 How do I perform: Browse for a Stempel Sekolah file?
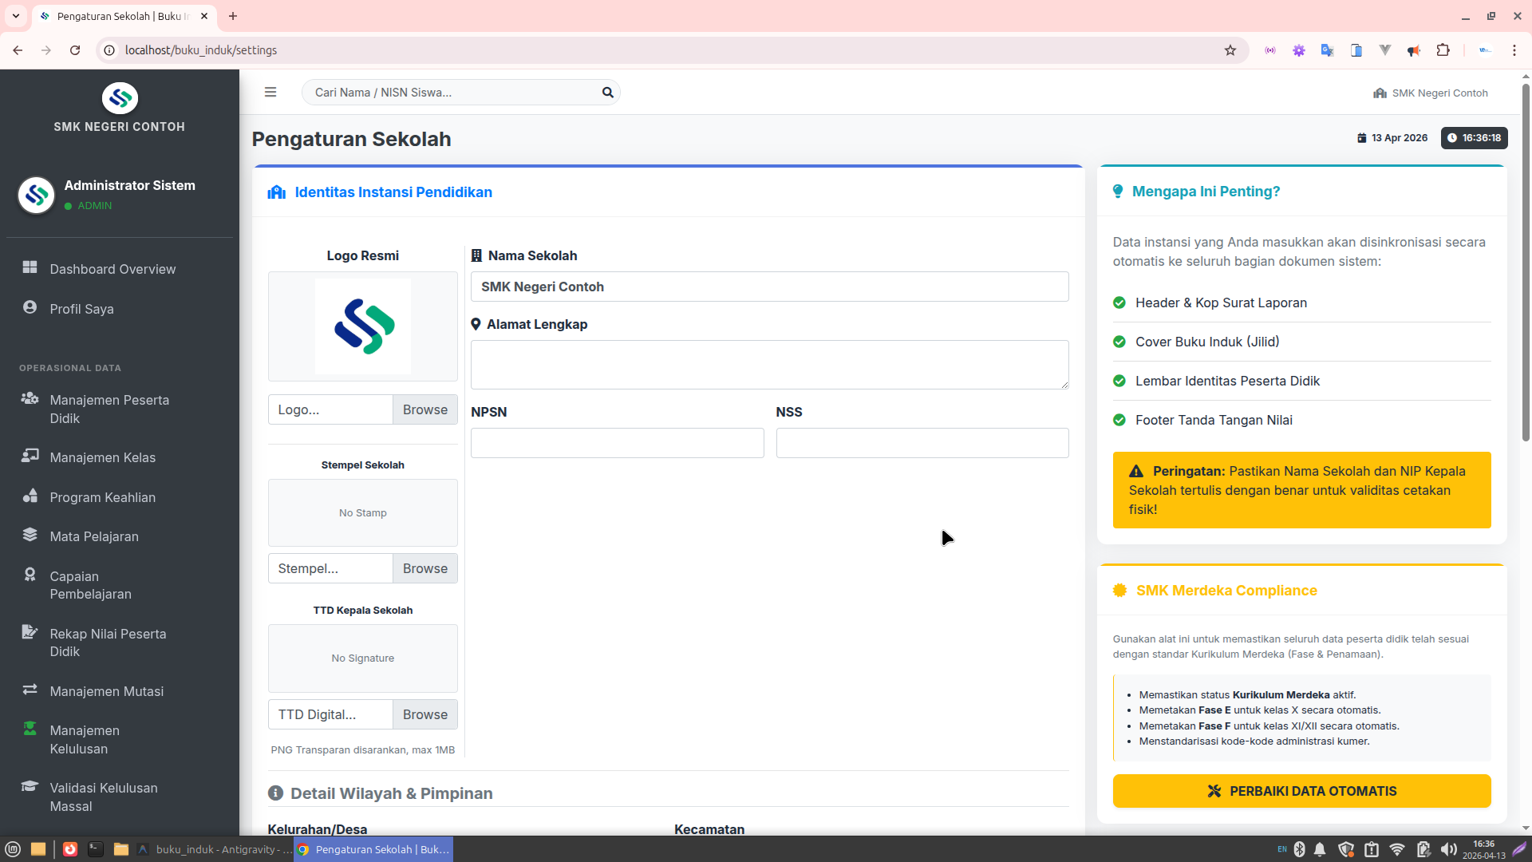point(424,568)
